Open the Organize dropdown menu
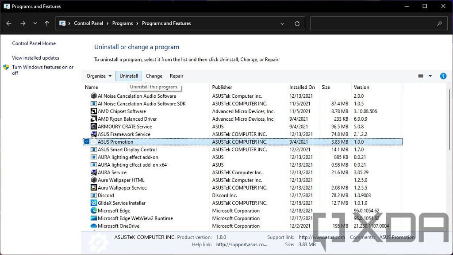453x255 pixels. pyautogui.click(x=98, y=76)
